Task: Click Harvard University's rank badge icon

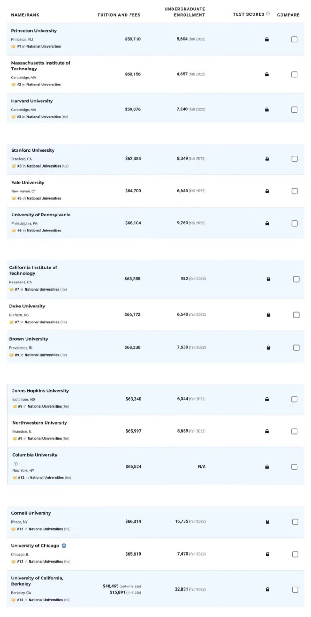Action: click(x=13, y=117)
